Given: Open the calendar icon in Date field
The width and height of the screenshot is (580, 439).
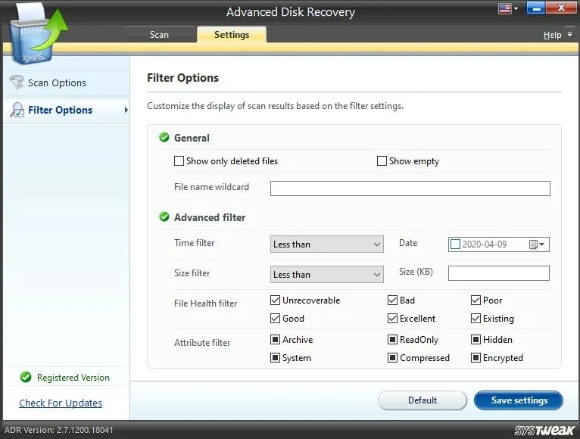Looking at the screenshot, I should (x=533, y=244).
